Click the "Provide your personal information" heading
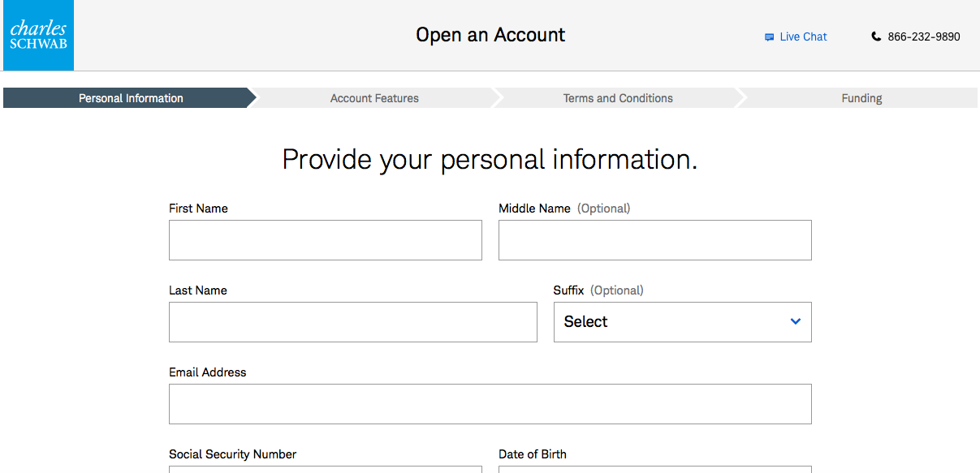Image resolution: width=980 pixels, height=473 pixels. 490,159
